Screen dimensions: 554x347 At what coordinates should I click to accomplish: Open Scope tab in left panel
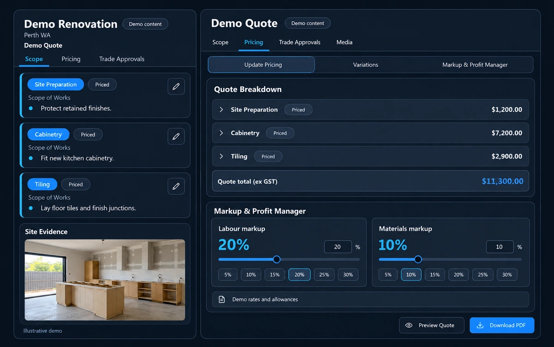(x=34, y=59)
